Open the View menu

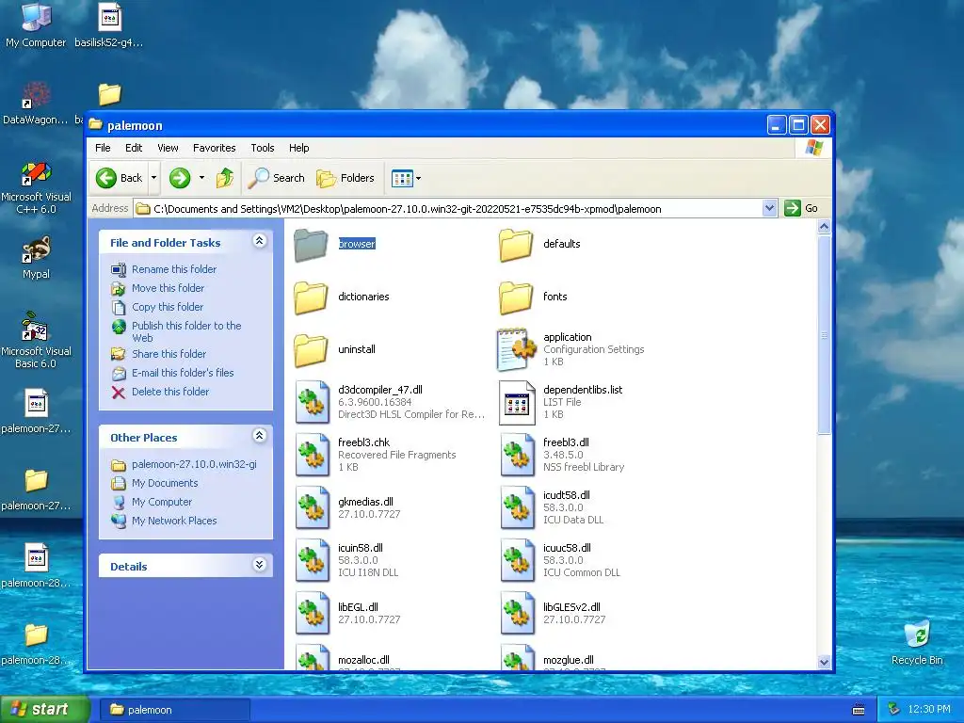168,148
